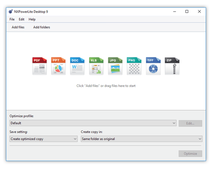Viewport: 212px width, 169px height.
Task: Click the PDF file type icon
Action: pos(40,66)
